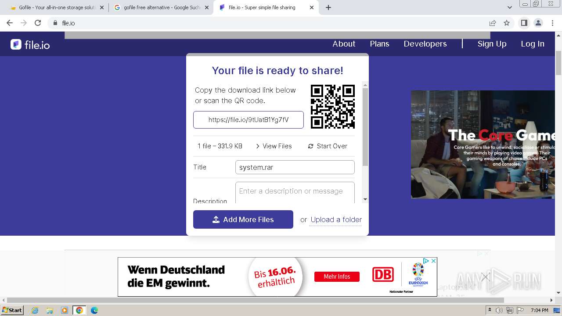The width and height of the screenshot is (562, 316).
Task: Click the AdChoices icon on the DB ad
Action: [426, 261]
